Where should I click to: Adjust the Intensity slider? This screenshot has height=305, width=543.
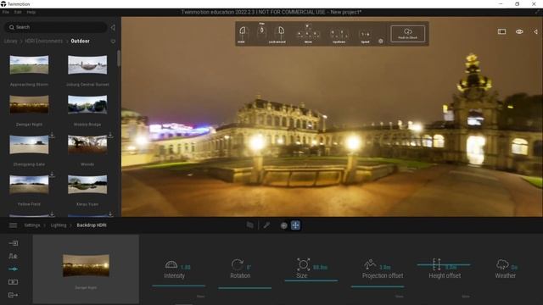pyautogui.click(x=179, y=286)
